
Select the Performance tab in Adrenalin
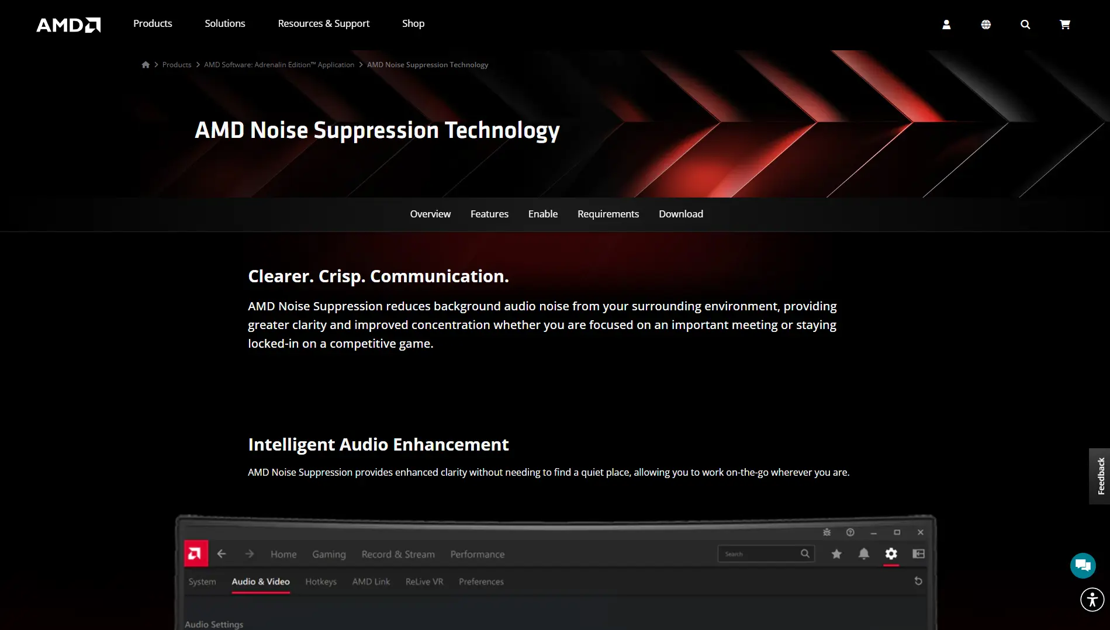coord(477,554)
